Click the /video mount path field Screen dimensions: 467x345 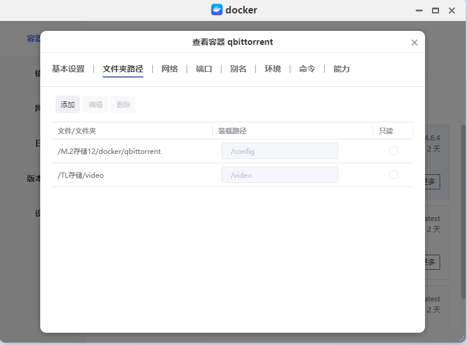(280, 175)
